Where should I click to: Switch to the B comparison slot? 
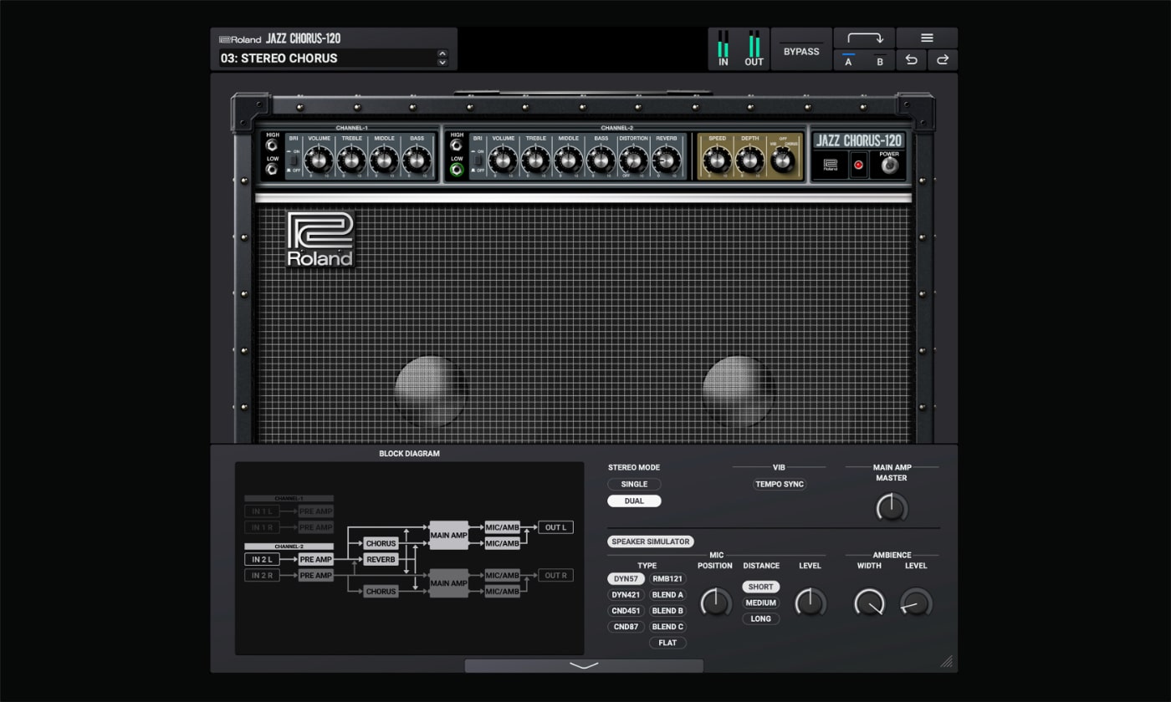[x=879, y=61]
